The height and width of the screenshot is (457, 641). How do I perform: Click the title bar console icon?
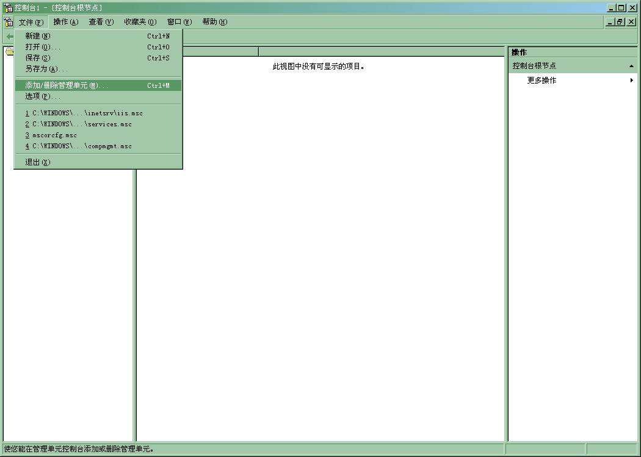pyautogui.click(x=8, y=7)
